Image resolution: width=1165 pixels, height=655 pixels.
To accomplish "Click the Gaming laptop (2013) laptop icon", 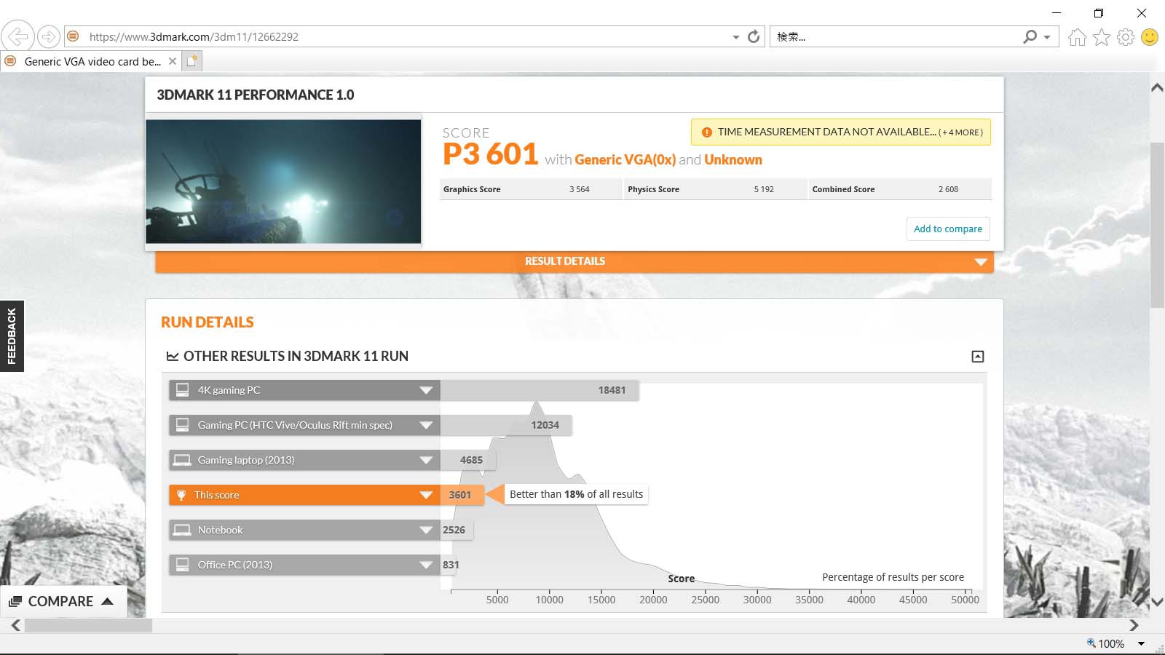I will point(182,460).
